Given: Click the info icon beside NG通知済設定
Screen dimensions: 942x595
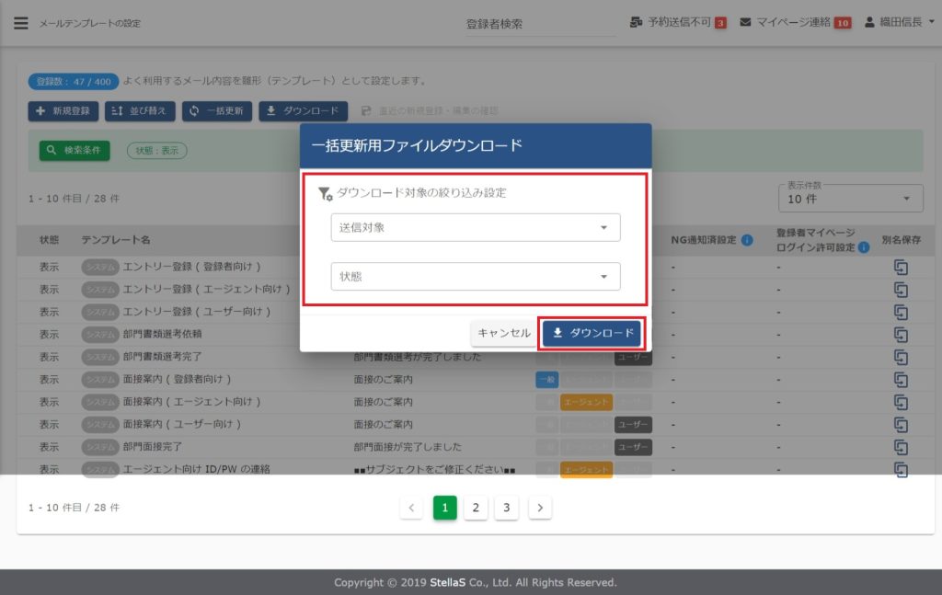Looking at the screenshot, I should (x=747, y=240).
